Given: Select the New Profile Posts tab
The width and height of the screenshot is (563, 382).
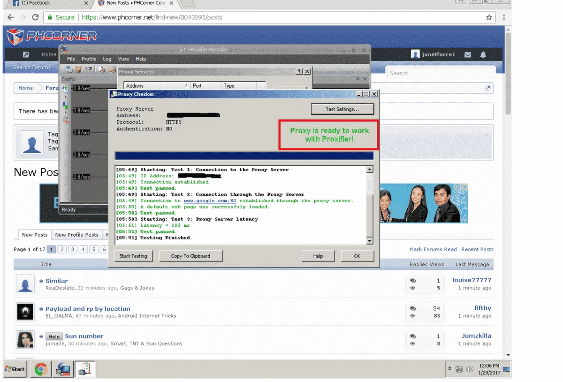Looking at the screenshot, I should [x=76, y=235].
